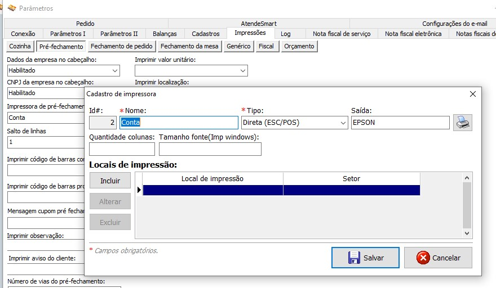Select Fechamento da mesa sub-tab
Image resolution: width=496 pixels, height=288 pixels.
[x=189, y=46]
